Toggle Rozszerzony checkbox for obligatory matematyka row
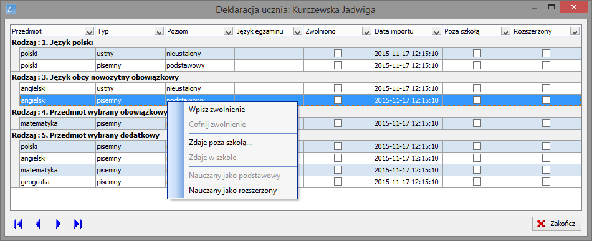Image resolution: width=592 pixels, height=241 pixels. [x=547, y=123]
